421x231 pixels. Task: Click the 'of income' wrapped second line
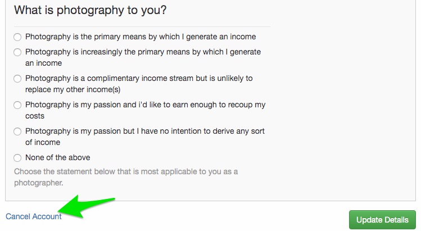tap(43, 142)
